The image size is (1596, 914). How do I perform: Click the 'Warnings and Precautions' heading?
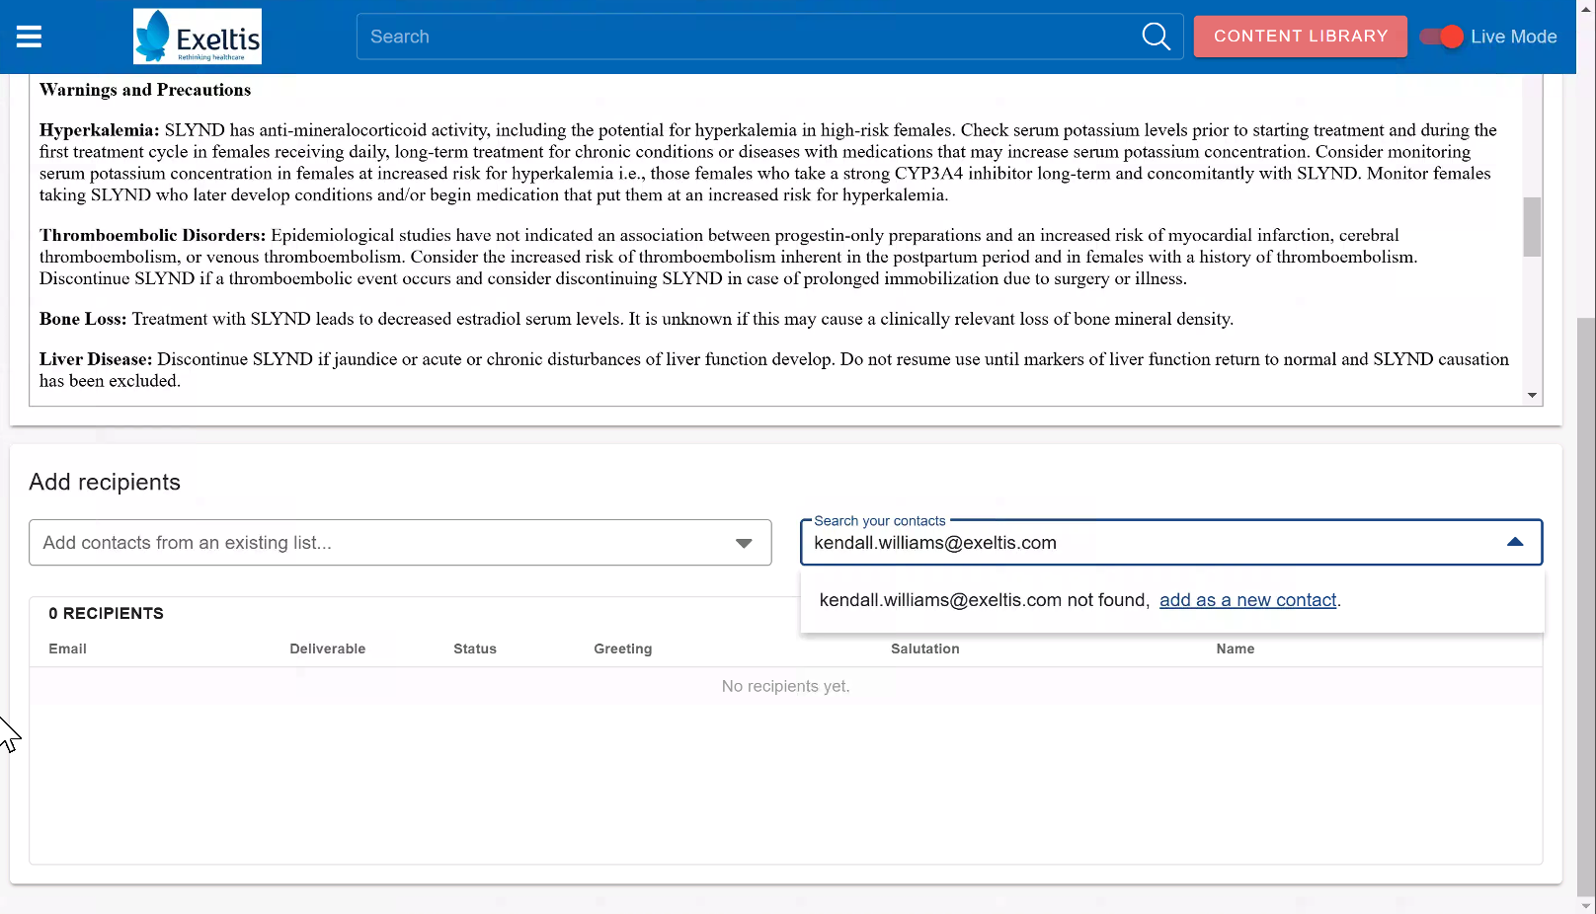(x=145, y=90)
